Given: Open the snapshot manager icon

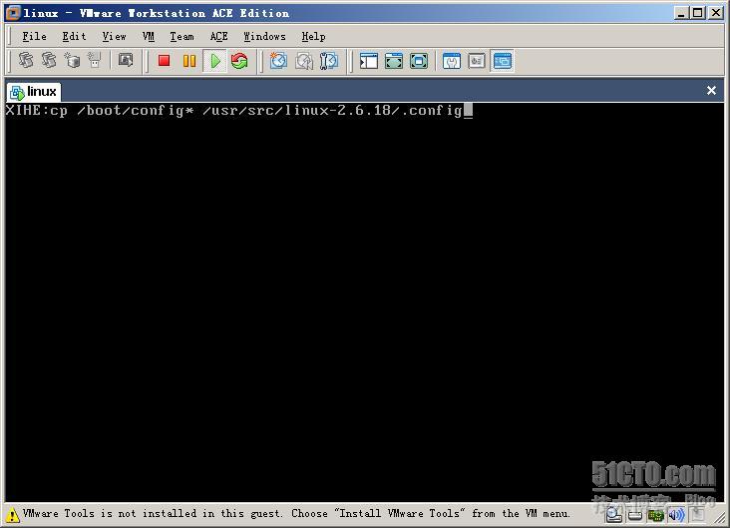Looking at the screenshot, I should click(x=329, y=61).
